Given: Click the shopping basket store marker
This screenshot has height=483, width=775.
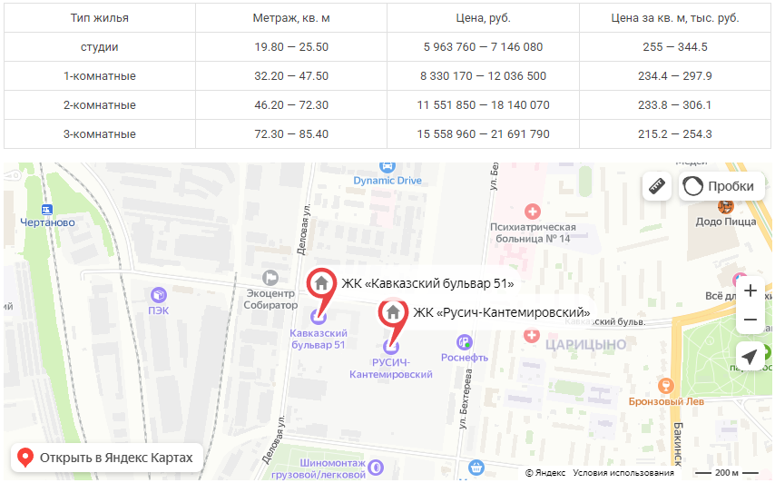Looking at the screenshot, I should [476, 468].
